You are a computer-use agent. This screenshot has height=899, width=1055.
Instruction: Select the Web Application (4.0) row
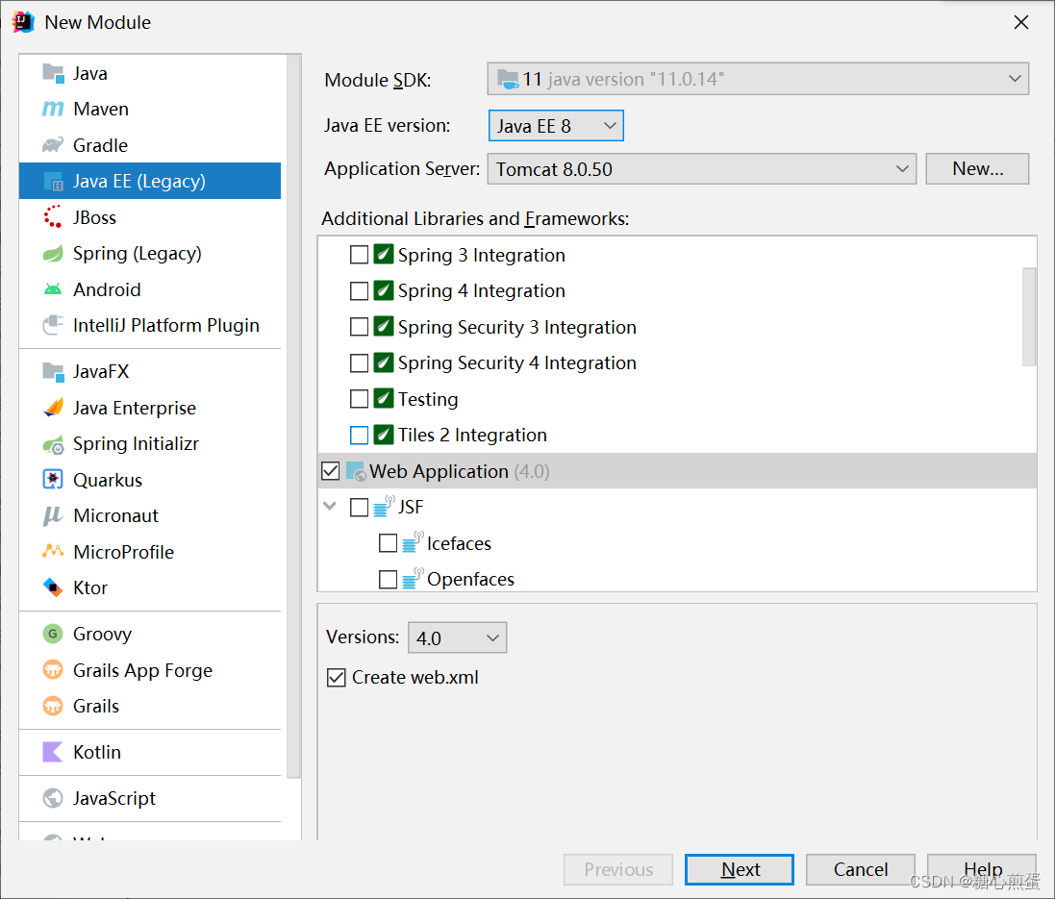[x=677, y=471]
